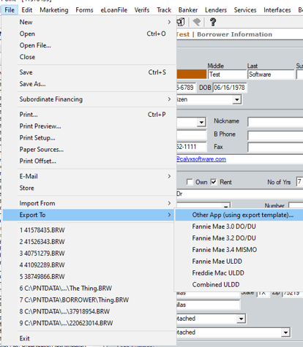The image size is (303, 347).
Task: Open recent file 220623014.BRW
Action: [89, 323]
